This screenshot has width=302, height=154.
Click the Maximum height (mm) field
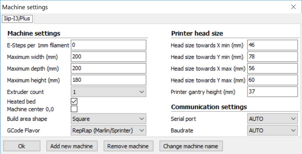pyautogui.click(x=108, y=80)
